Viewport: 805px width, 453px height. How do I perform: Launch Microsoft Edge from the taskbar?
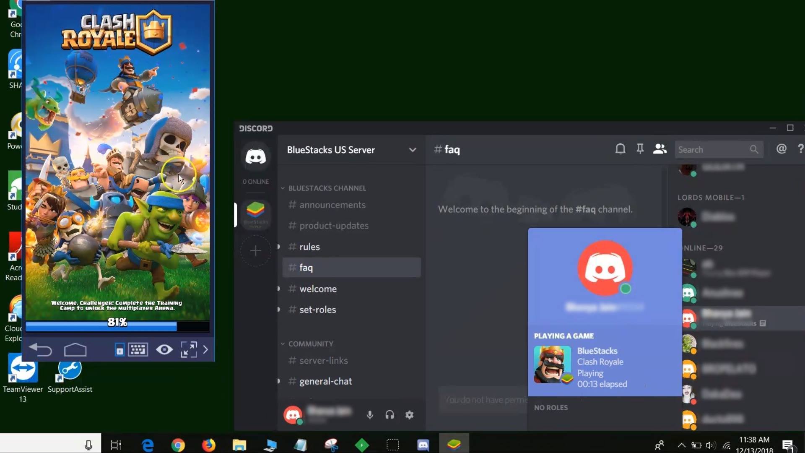pyautogui.click(x=147, y=445)
